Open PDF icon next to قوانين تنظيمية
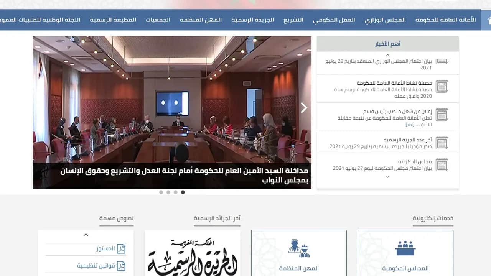Screen dimensions: 491x276 pos(121,266)
